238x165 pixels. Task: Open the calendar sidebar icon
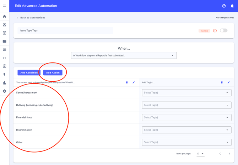(x=5, y=33)
